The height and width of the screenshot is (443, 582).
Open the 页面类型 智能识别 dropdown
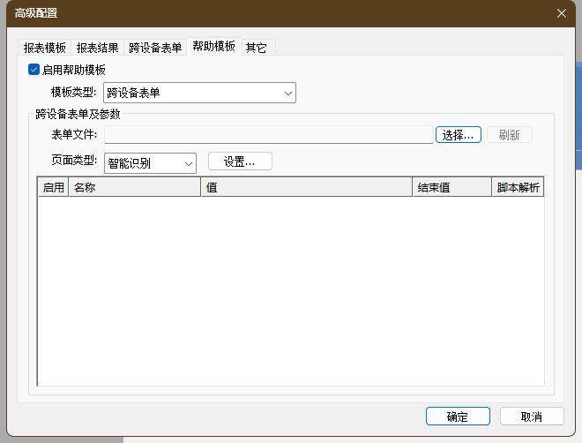pyautogui.click(x=150, y=163)
